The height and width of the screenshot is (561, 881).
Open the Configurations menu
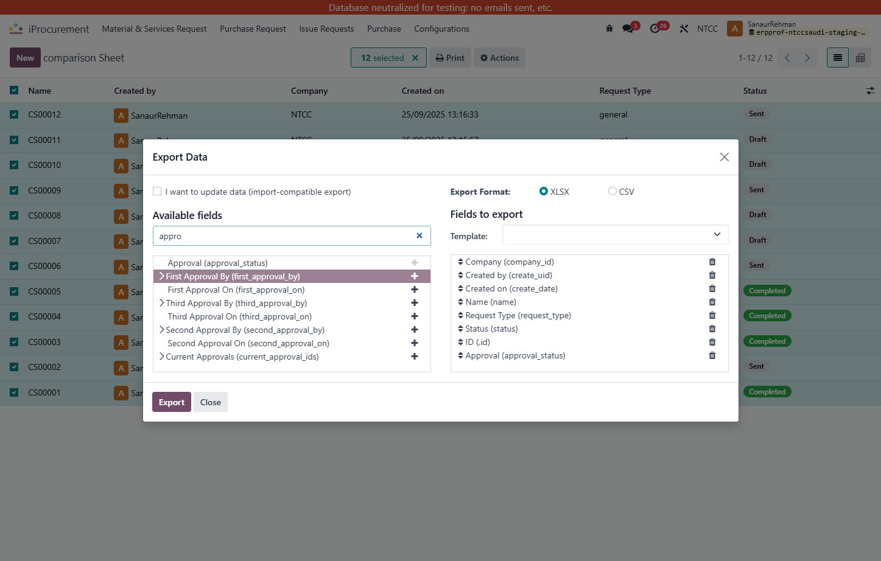pos(441,29)
